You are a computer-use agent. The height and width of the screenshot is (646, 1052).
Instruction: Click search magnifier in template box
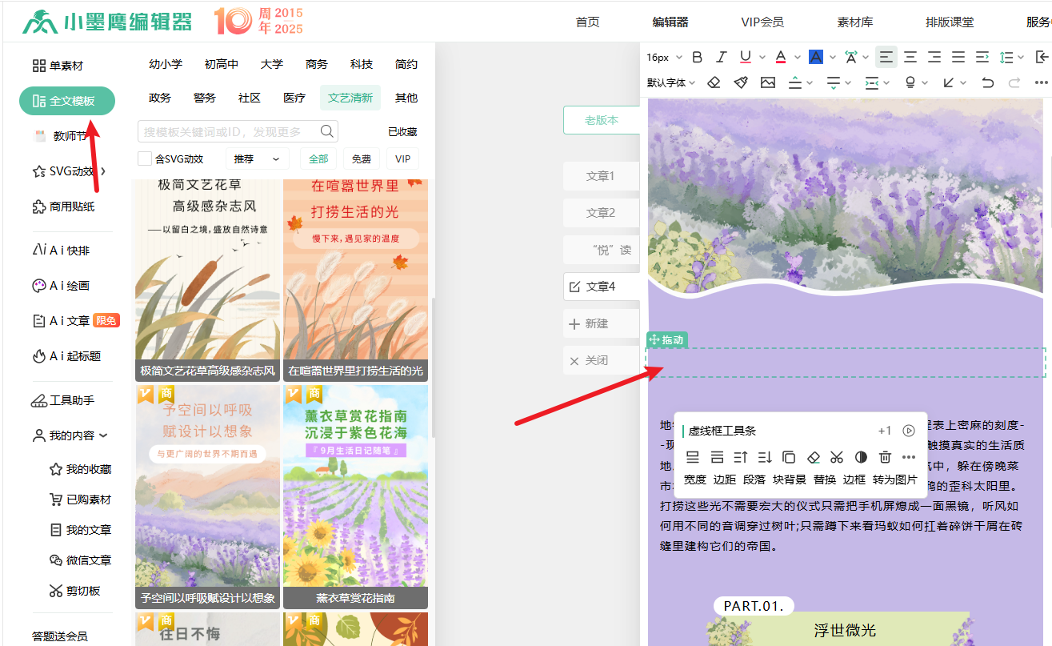326,131
